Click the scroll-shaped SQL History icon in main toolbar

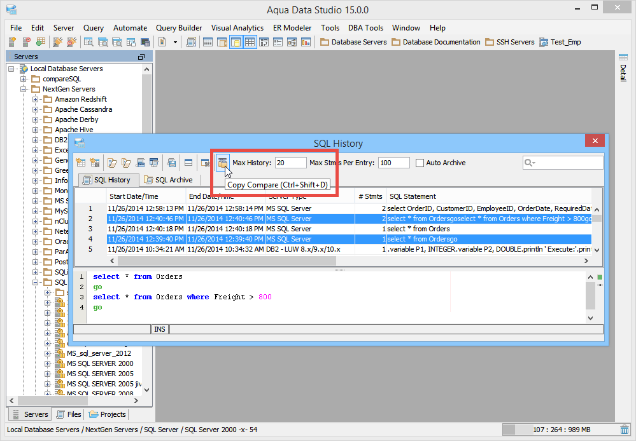(190, 42)
